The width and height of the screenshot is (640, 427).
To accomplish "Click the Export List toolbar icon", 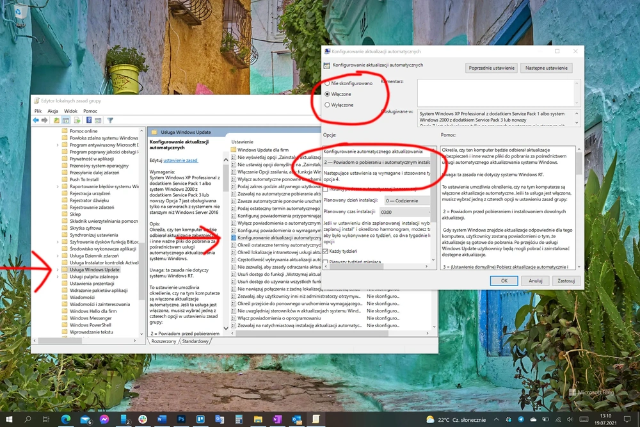I will pyautogui.click(x=77, y=120).
